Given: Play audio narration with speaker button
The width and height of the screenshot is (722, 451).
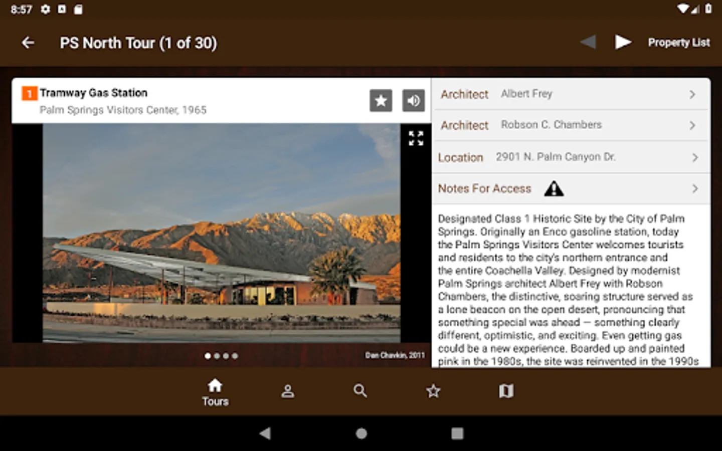Looking at the screenshot, I should (414, 101).
